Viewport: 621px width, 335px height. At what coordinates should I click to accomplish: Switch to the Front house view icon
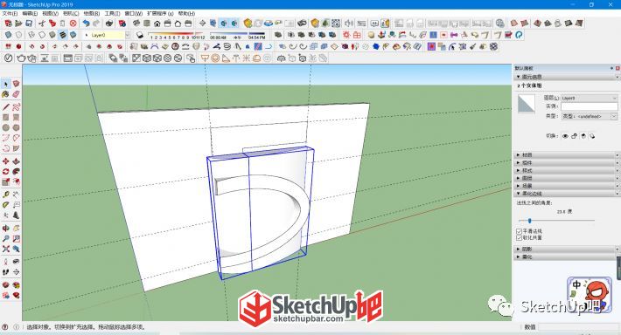[x=157, y=24]
